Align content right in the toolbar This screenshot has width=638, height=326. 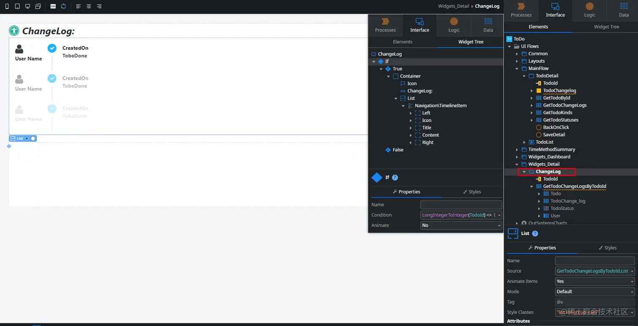point(99,6)
